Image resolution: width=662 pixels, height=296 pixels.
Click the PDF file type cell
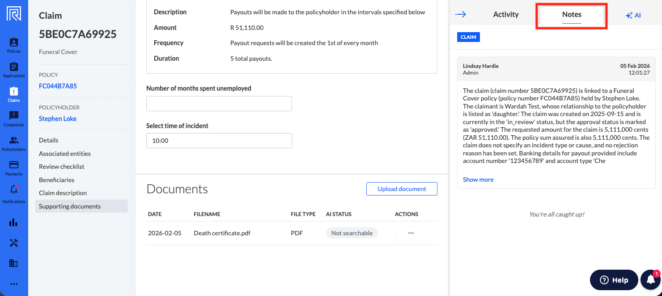(x=297, y=233)
